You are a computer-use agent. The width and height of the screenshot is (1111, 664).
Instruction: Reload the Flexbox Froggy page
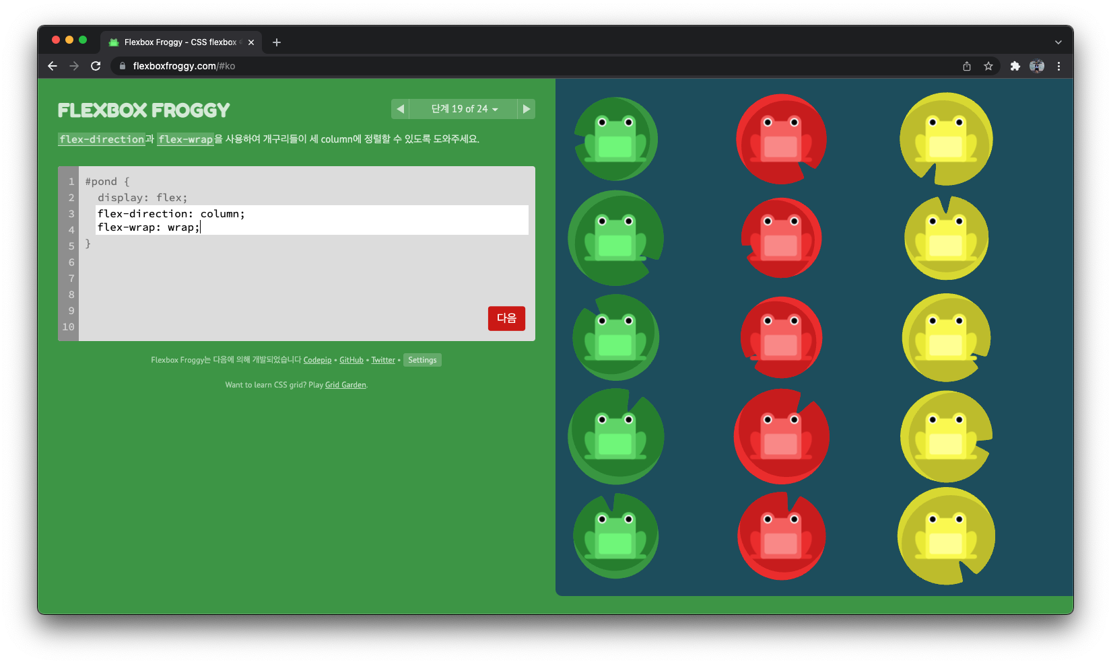pyautogui.click(x=96, y=66)
